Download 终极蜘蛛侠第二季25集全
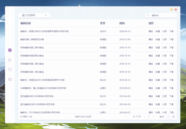Image resolution: width=186 pixels, height=129 pixels. tap(171, 64)
